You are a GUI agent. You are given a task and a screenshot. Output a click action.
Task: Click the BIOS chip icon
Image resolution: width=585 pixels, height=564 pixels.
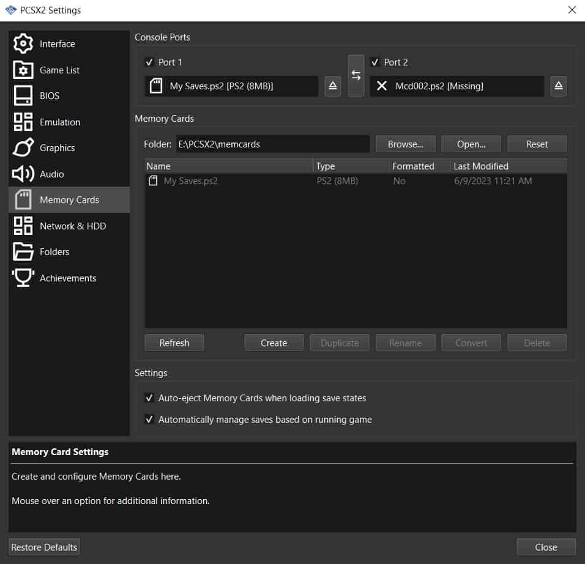point(23,96)
